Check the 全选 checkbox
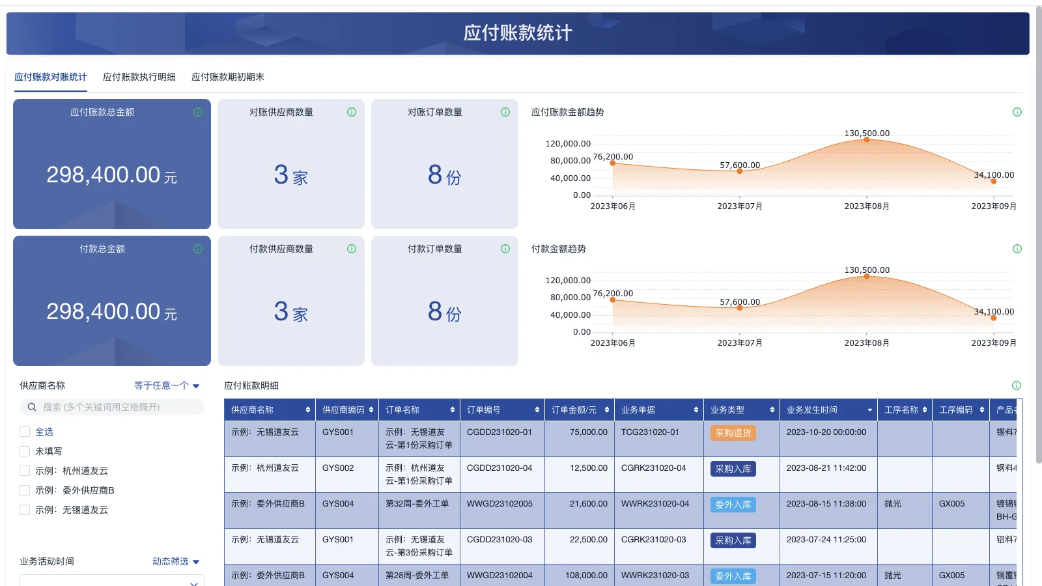1042x586 pixels. point(24,431)
